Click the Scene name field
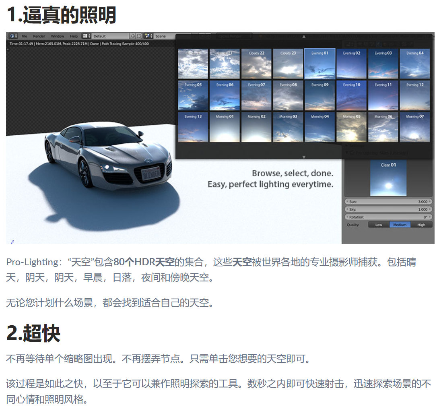 (165, 36)
